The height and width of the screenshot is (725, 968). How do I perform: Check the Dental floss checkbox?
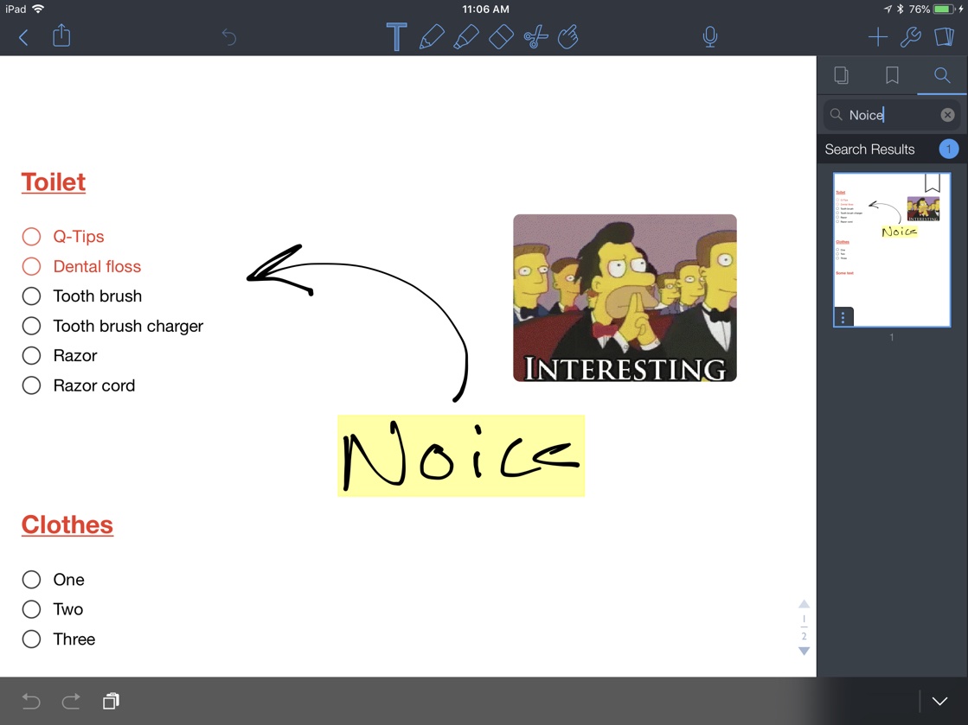(31, 266)
